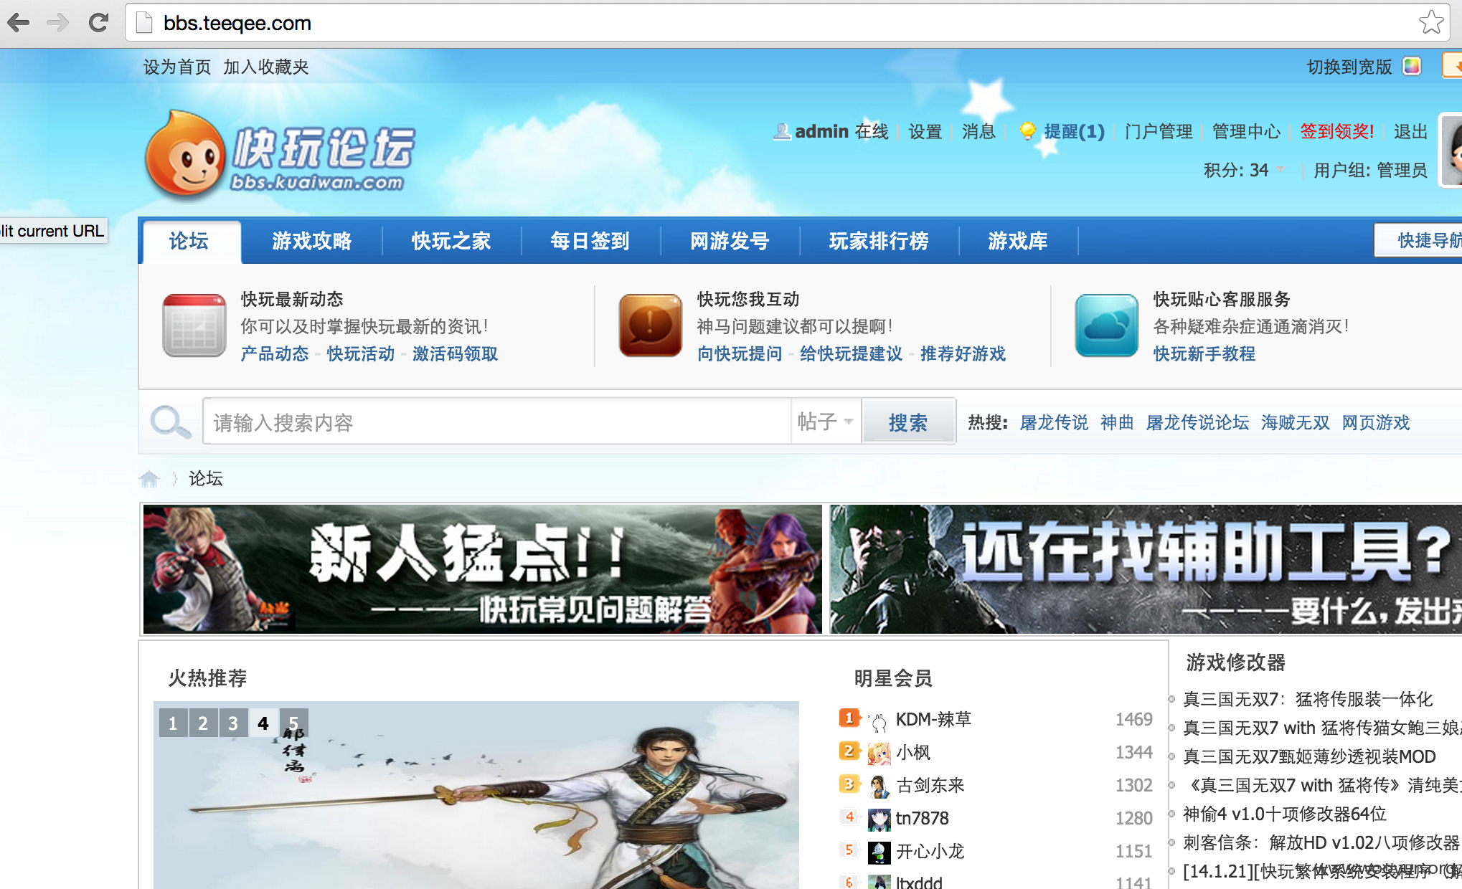Open 推荐好游戏 link

963,353
